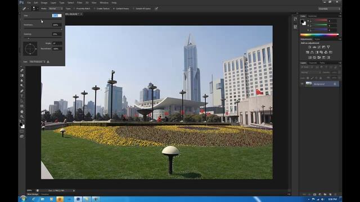The image size is (360, 202).
Task: Add a Channel Mixer adjustment
Action: (326, 52)
